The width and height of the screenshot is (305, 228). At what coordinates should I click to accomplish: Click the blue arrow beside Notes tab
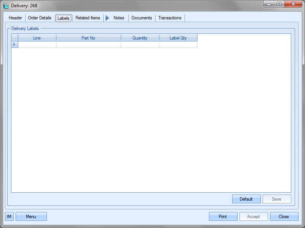click(108, 18)
